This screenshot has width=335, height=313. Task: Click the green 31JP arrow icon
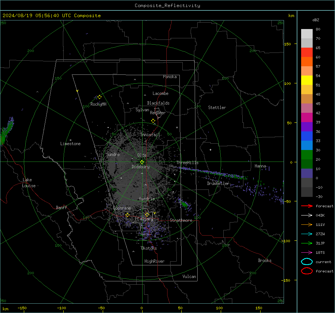tap(307, 243)
